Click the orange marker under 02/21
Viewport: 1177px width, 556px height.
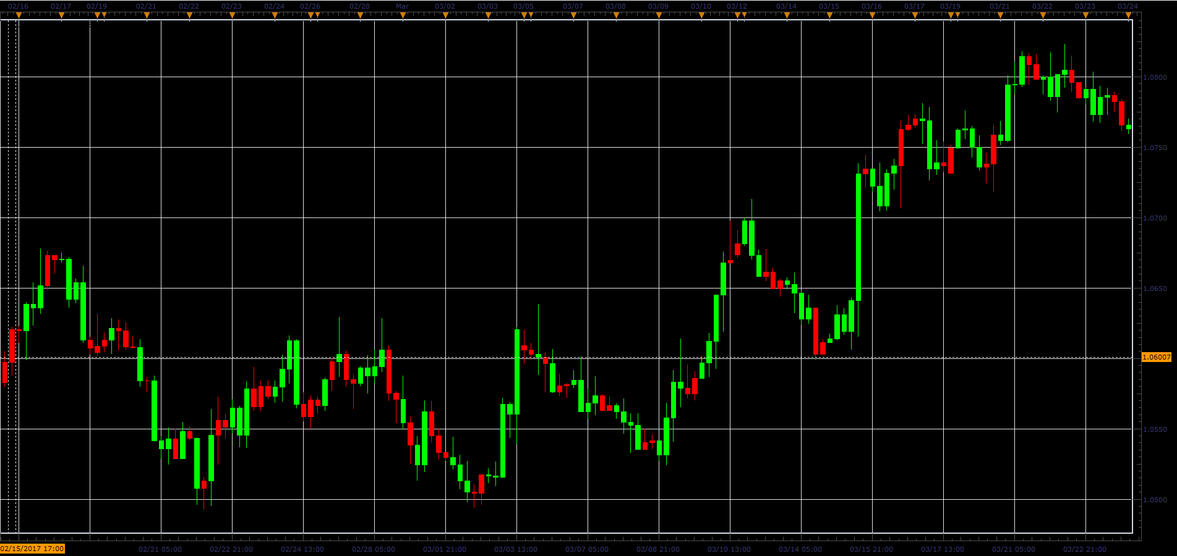[147, 16]
